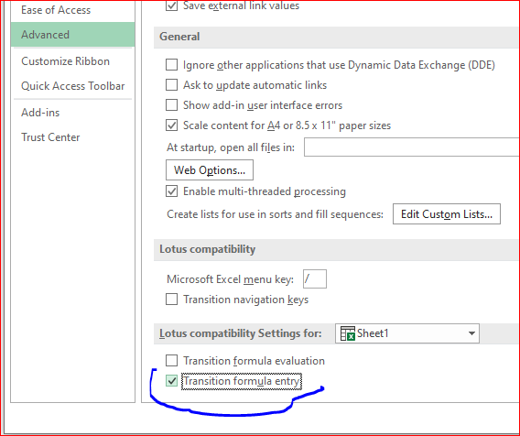Image resolution: width=520 pixels, height=436 pixels.
Task: Open Quick Access Toolbar settings
Action: [x=73, y=86]
